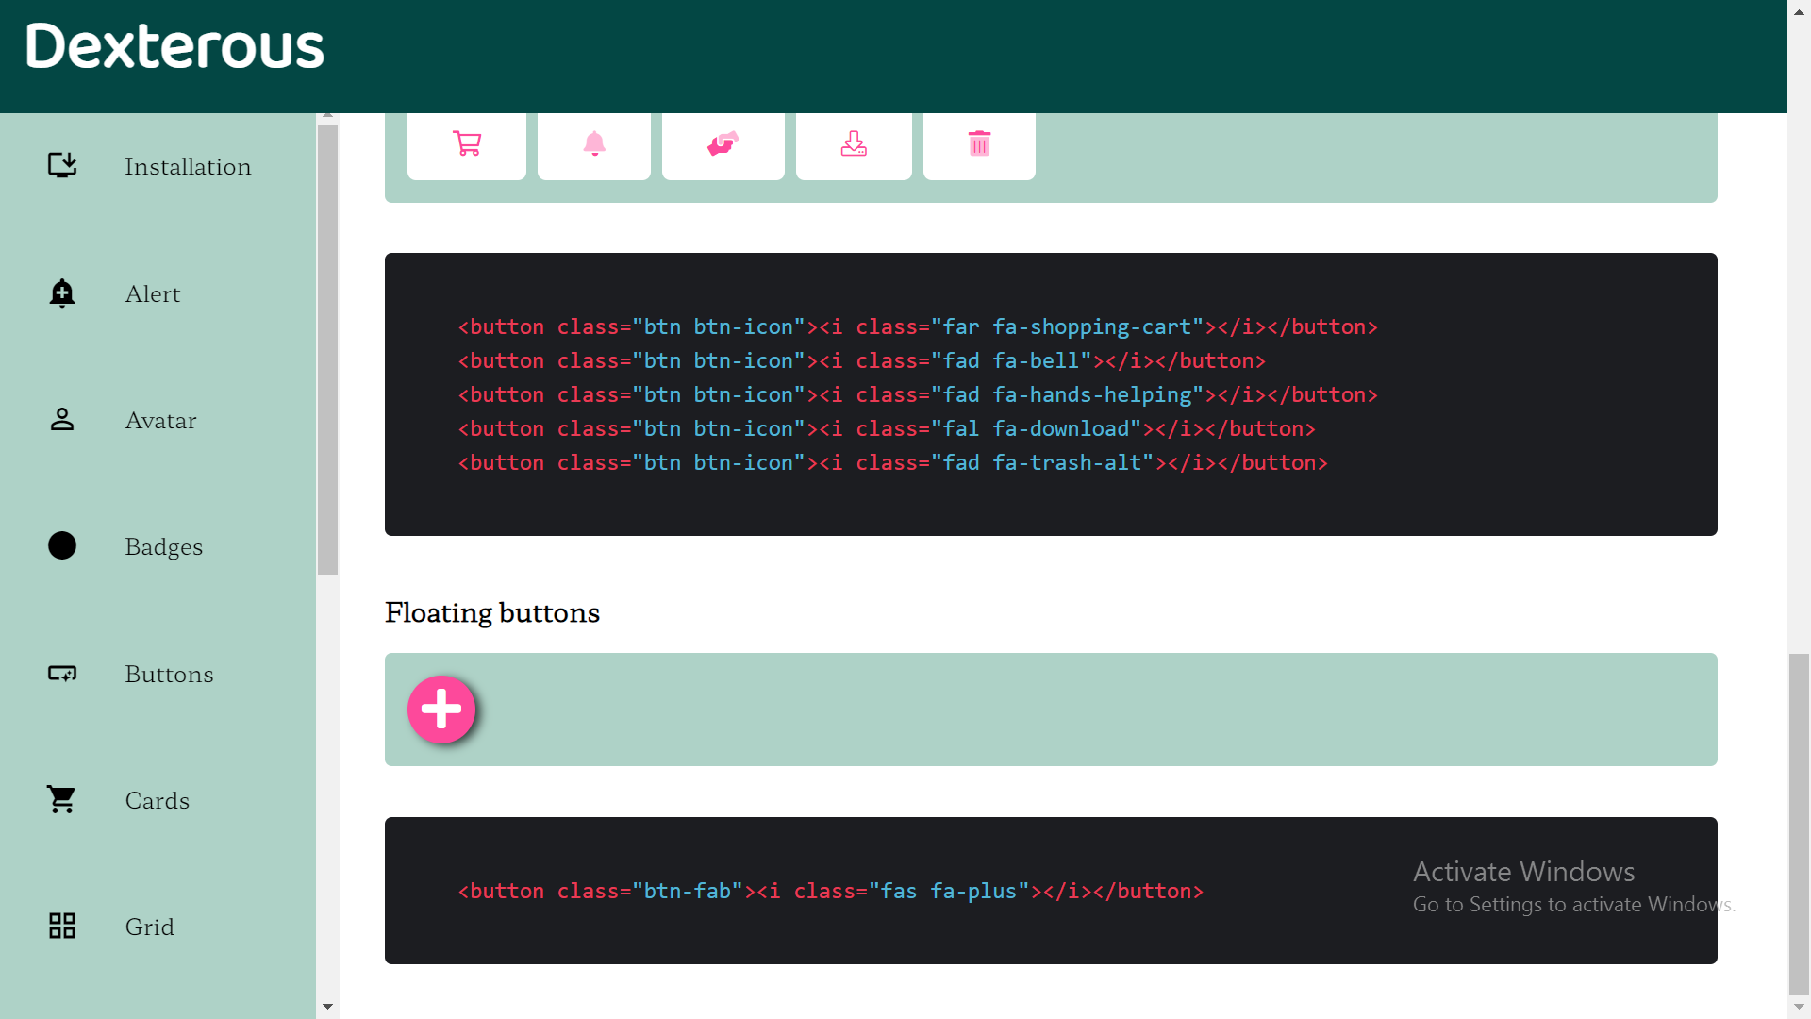Select the Alert sidebar icon
The height and width of the screenshot is (1019, 1811).
click(61, 293)
